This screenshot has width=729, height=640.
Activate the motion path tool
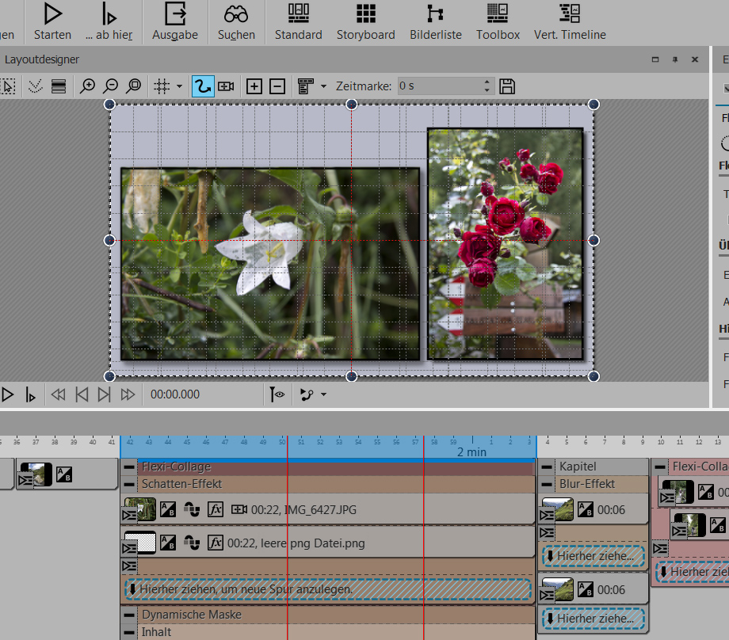click(x=202, y=86)
